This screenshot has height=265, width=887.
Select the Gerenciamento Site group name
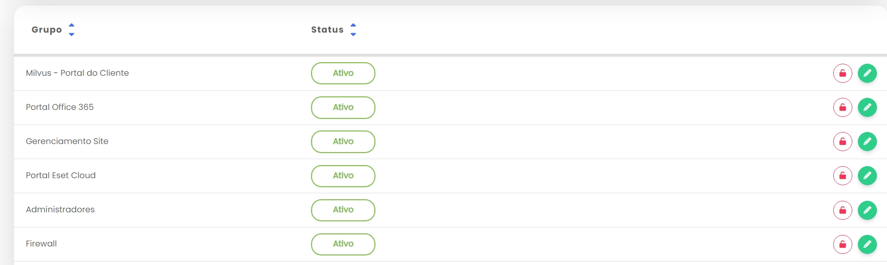point(67,141)
